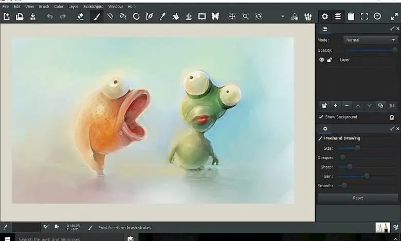Click the Open file icon
Screen dimensions: 401x241
point(20,16)
